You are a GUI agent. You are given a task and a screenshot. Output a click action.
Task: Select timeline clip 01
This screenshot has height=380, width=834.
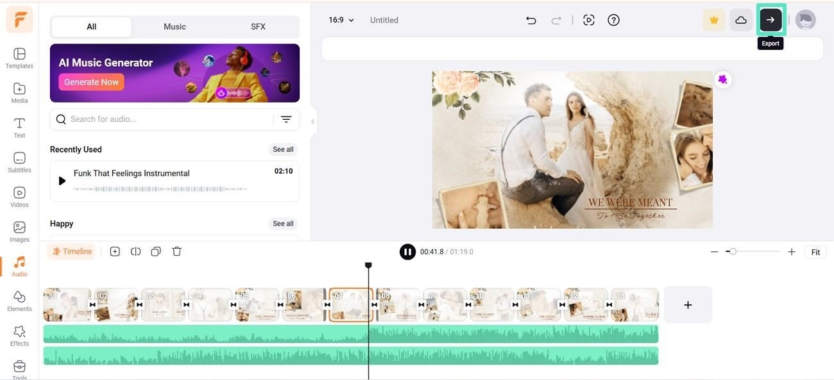(67, 305)
